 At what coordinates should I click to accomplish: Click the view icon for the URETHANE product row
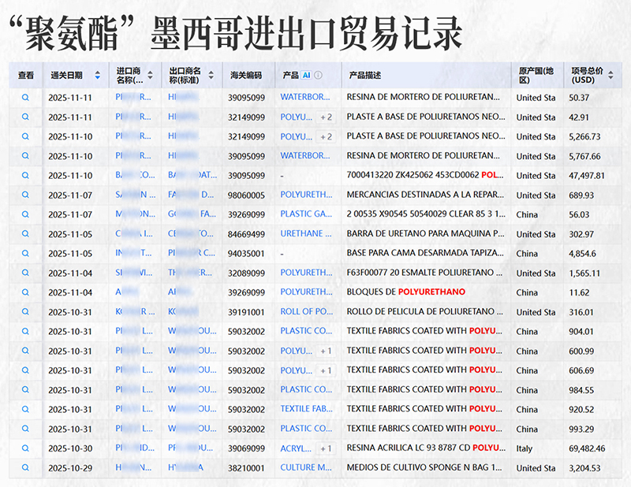25,233
